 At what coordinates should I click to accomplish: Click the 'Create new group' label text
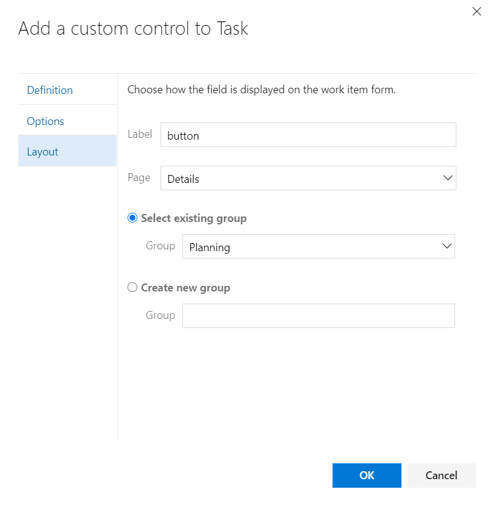[185, 288]
